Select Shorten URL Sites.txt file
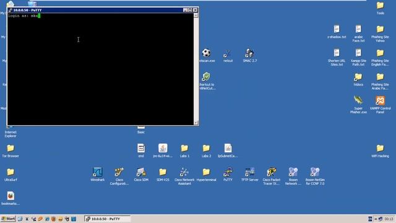The height and width of the screenshot is (223, 396). click(337, 58)
